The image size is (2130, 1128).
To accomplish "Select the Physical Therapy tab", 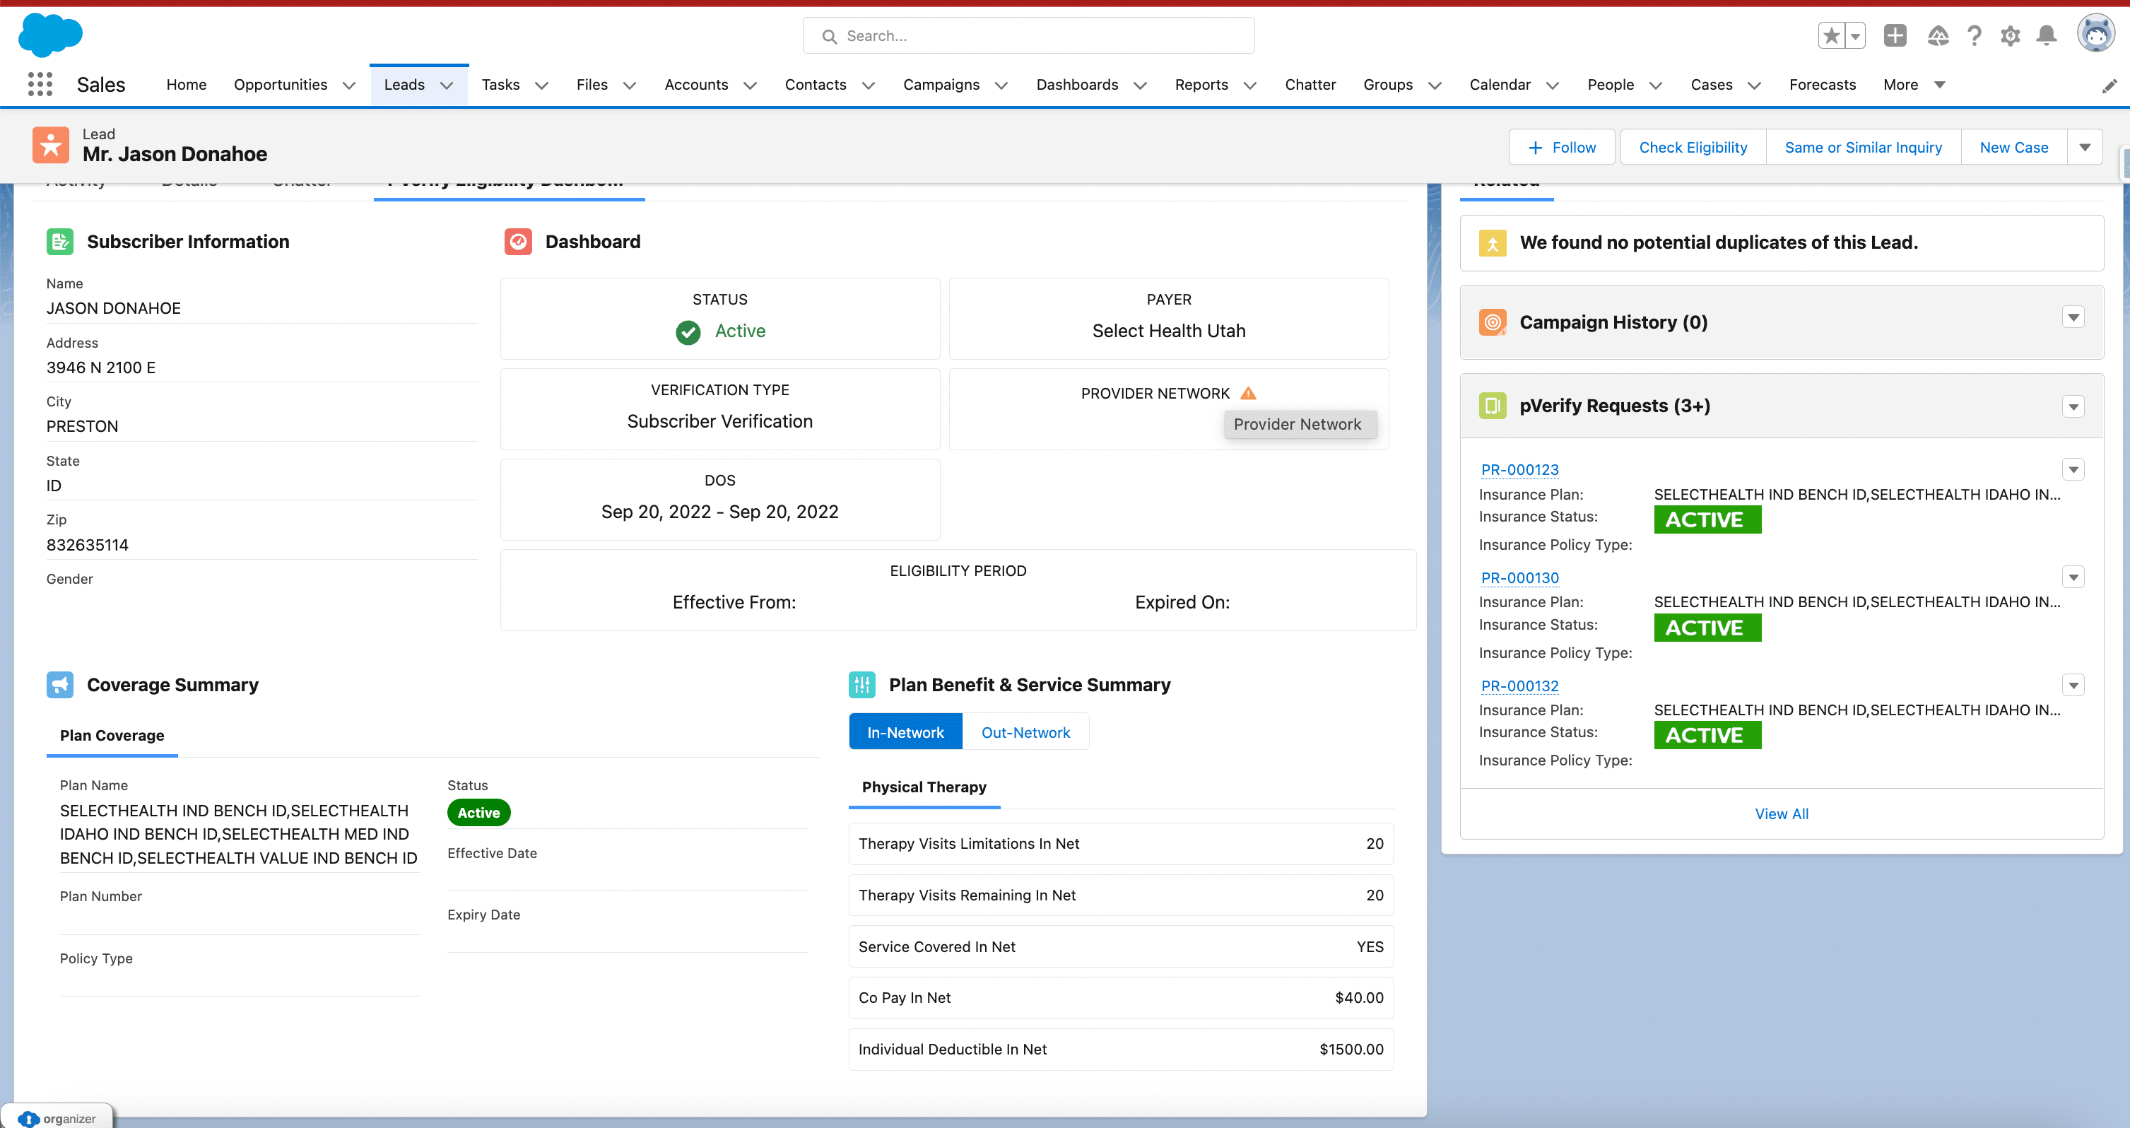I will coord(924,787).
